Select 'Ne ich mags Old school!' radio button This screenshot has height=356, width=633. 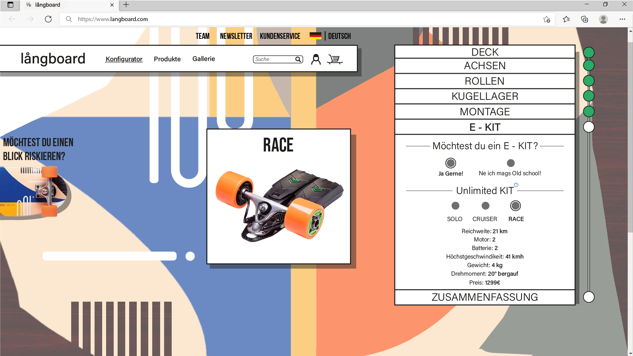511,163
